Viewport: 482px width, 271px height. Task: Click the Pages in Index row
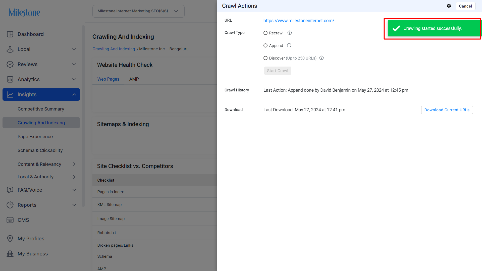[155, 192]
